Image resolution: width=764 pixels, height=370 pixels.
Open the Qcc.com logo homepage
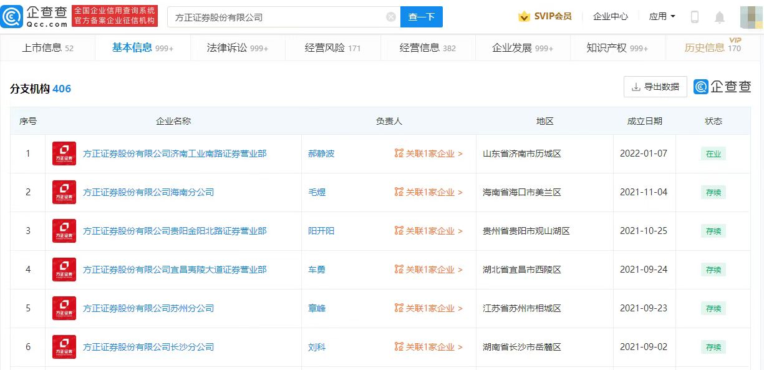pyautogui.click(x=35, y=17)
